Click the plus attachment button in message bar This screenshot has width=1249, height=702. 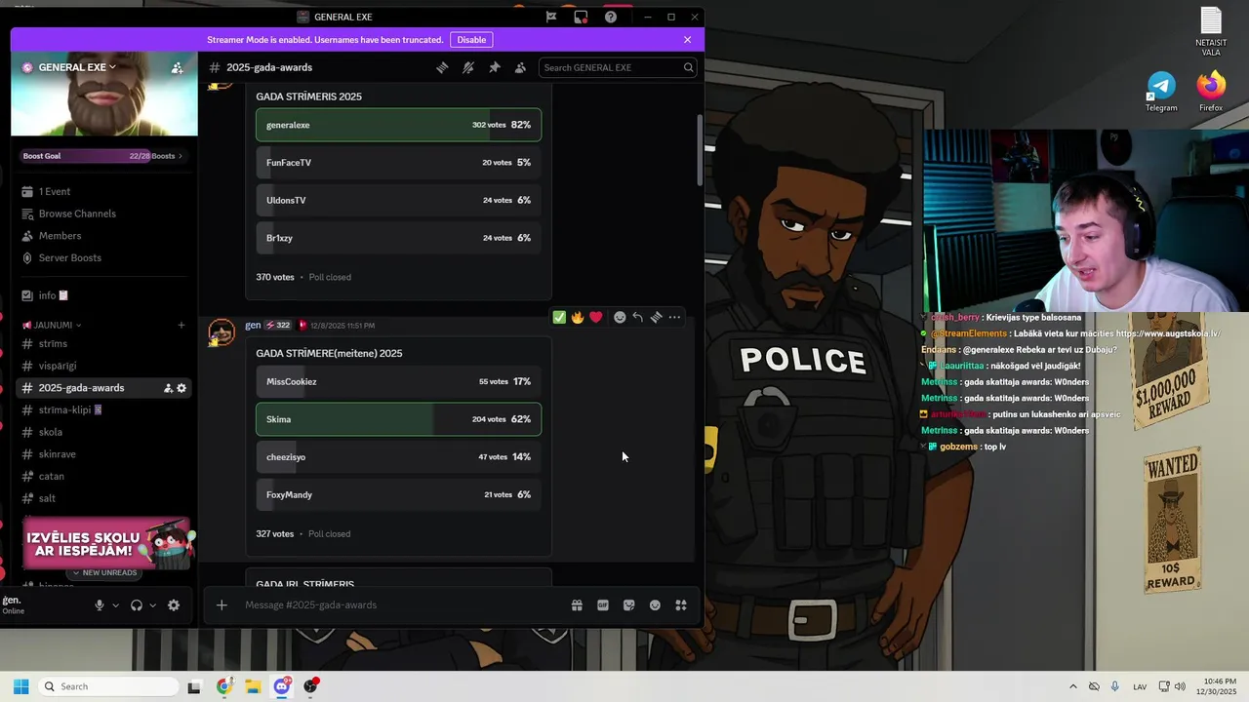pyautogui.click(x=222, y=604)
